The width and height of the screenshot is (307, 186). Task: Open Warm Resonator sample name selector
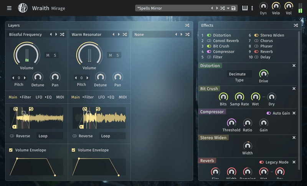(87, 35)
